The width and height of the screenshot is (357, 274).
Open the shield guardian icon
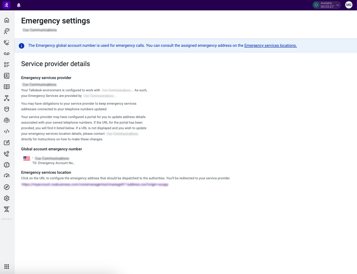(7, 109)
